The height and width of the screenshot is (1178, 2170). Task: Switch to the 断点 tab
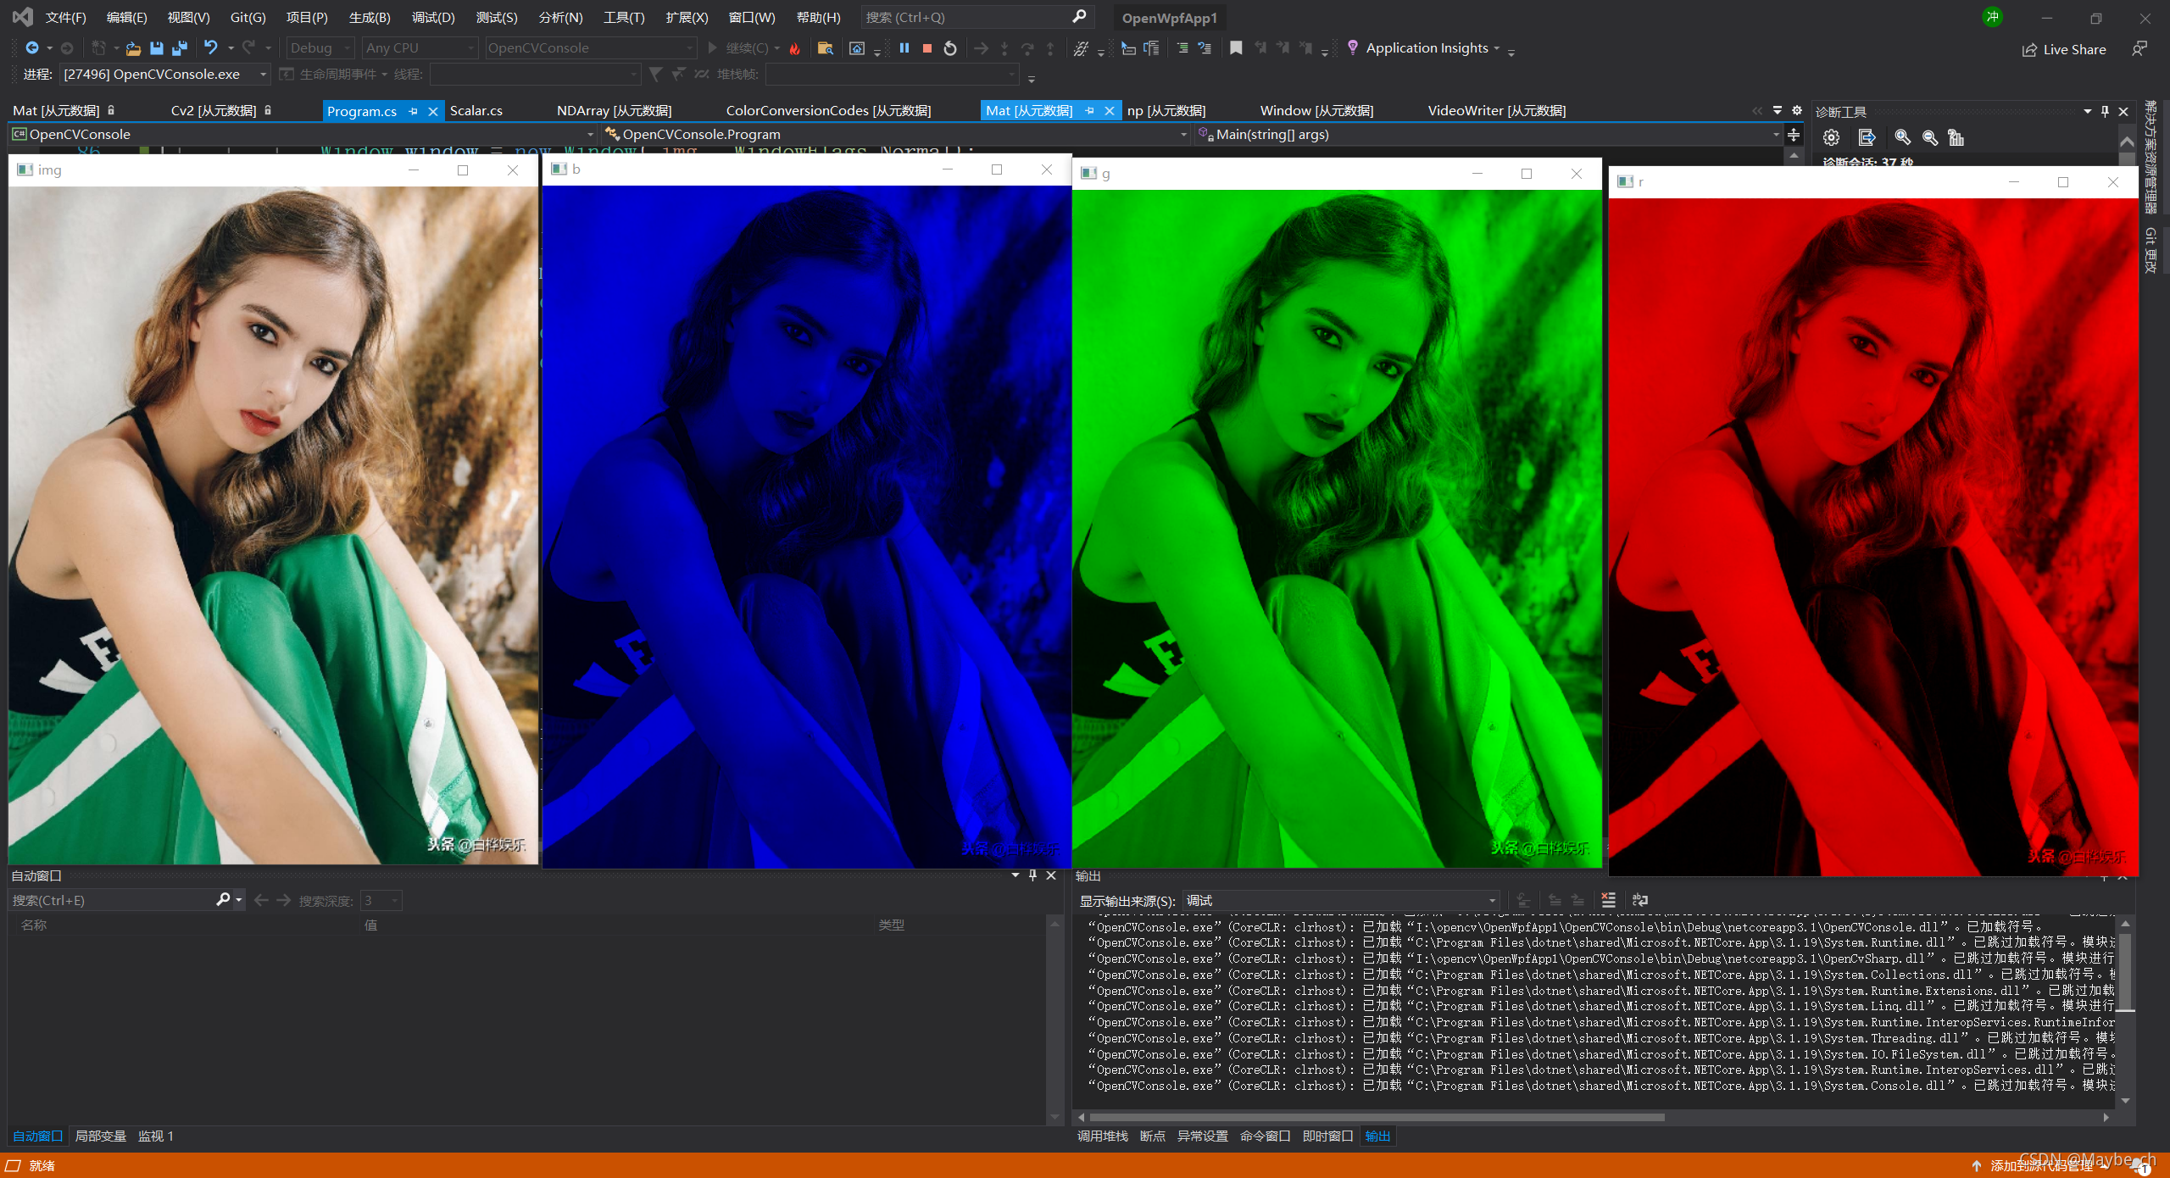click(1153, 1136)
